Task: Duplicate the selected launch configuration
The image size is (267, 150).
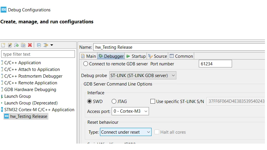Action: click(x=23, y=45)
